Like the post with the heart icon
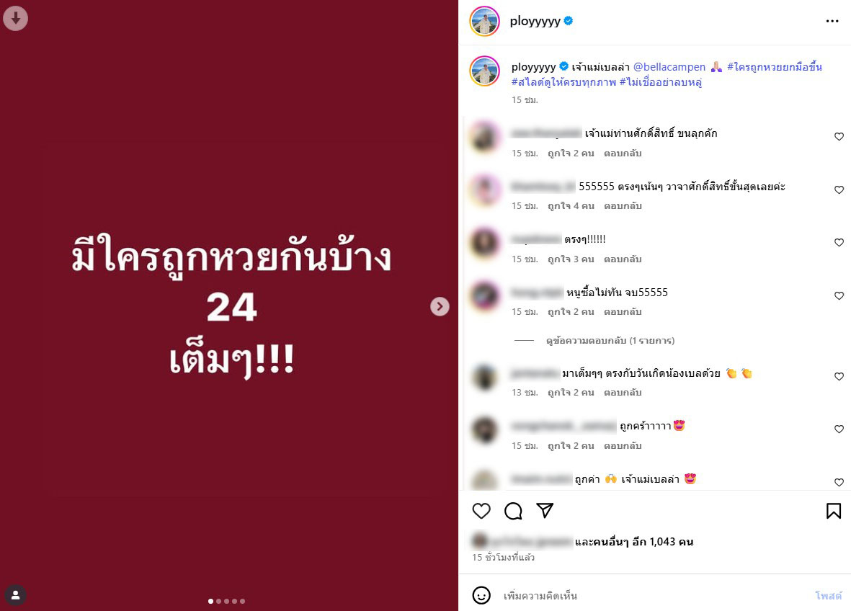This screenshot has height=611, width=851. coord(481,511)
